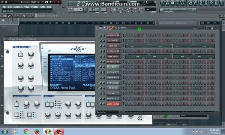The height and width of the screenshot is (135, 225).
Task: Select the DRZA Ecstacy Pad preset
Action: (84, 59)
